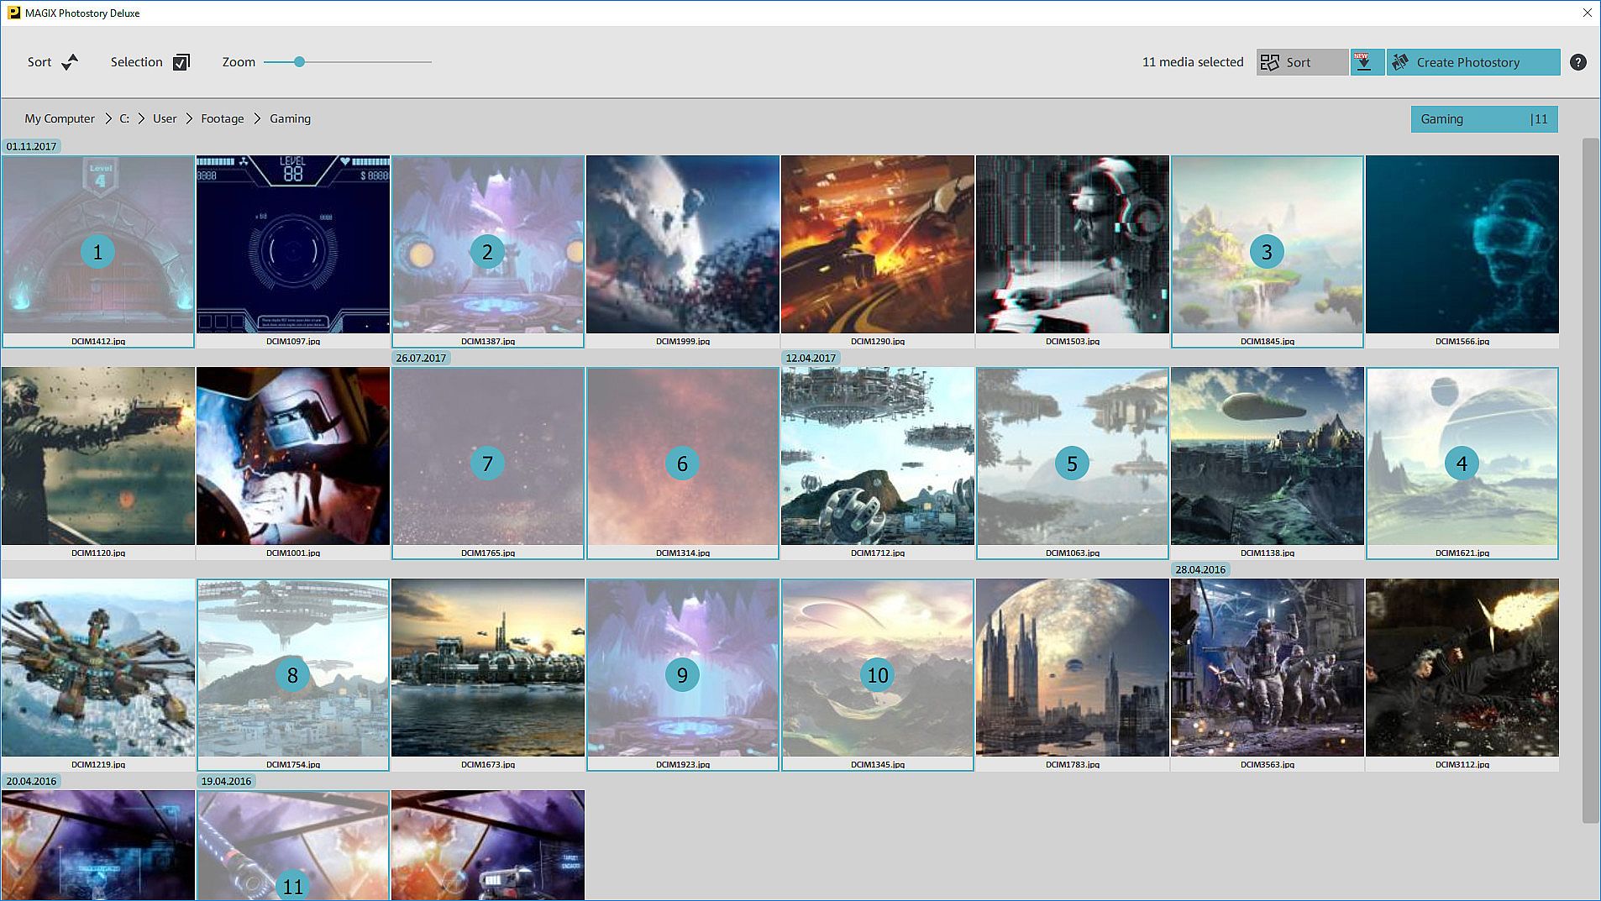Click the number 10 badge on DCIM1345.jpg
Screen dimensions: 1601x901
click(878, 675)
